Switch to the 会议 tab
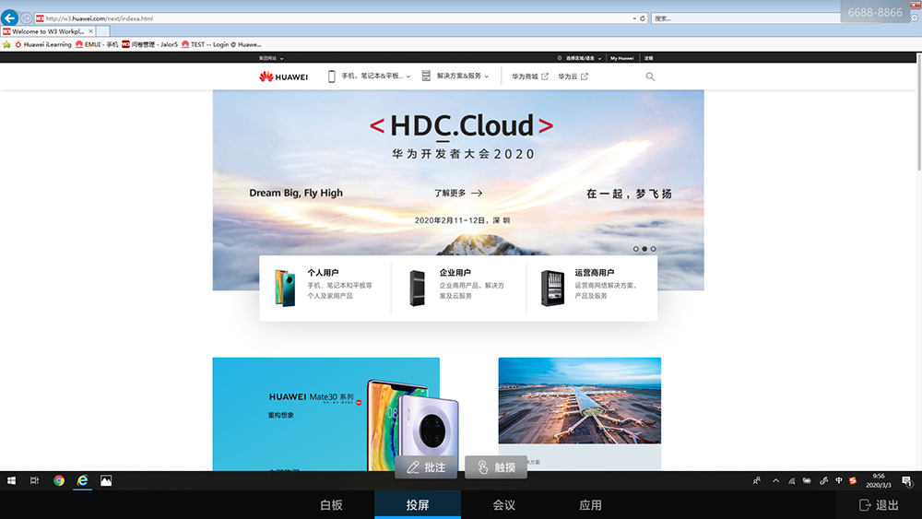This screenshot has height=519, width=922. 504,505
